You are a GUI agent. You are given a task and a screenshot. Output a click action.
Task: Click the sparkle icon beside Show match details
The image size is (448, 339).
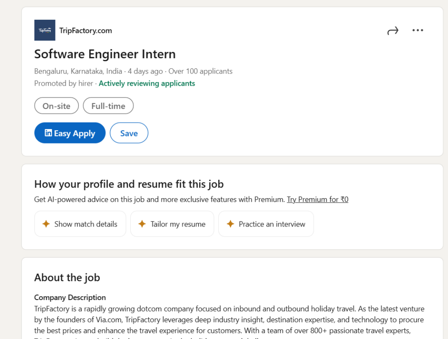[x=46, y=224]
